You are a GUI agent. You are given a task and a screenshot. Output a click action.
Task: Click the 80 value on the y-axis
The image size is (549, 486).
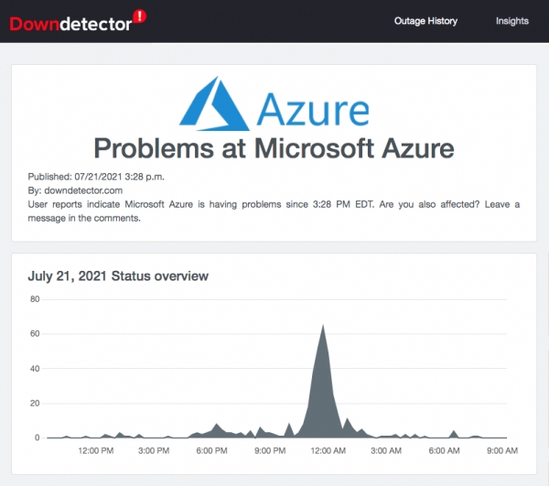[x=35, y=299]
